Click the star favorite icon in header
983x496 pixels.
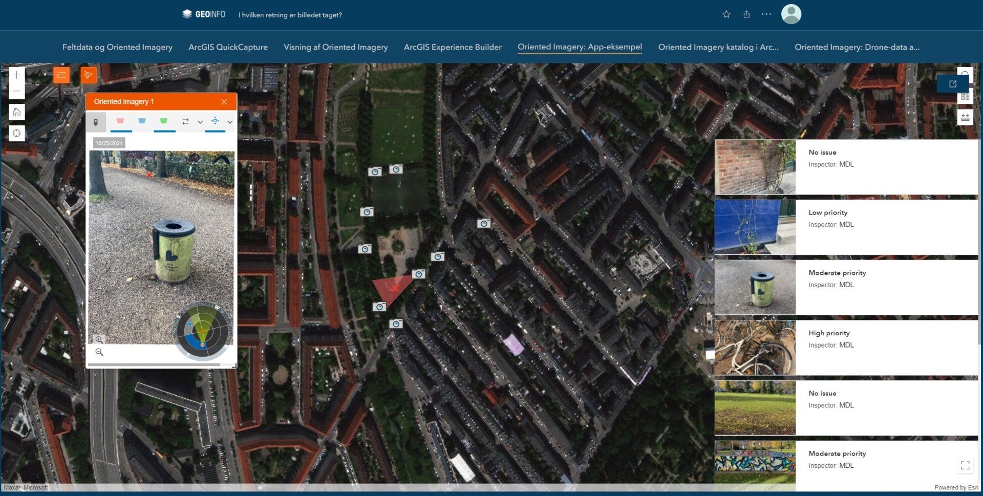[x=725, y=14]
